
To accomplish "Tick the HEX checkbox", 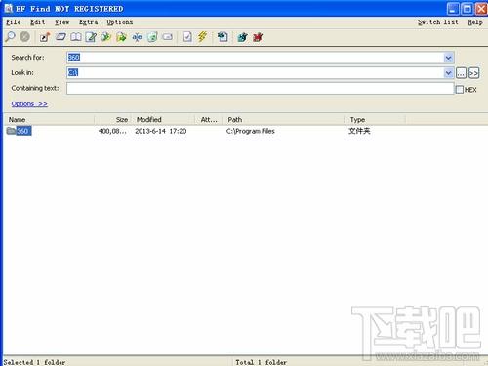I will click(x=460, y=89).
